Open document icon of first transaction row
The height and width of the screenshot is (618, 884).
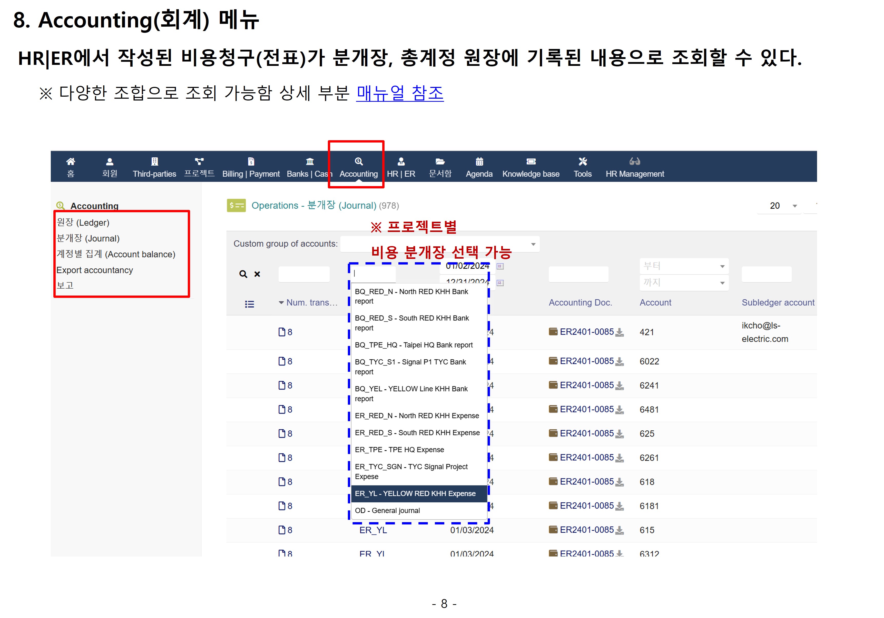(282, 332)
